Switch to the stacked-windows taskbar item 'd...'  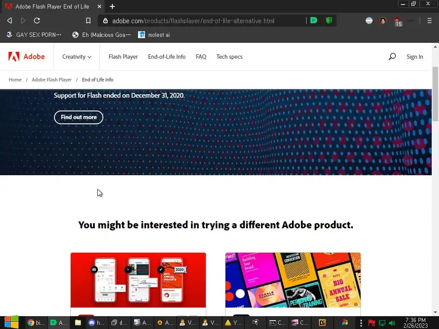(119, 323)
